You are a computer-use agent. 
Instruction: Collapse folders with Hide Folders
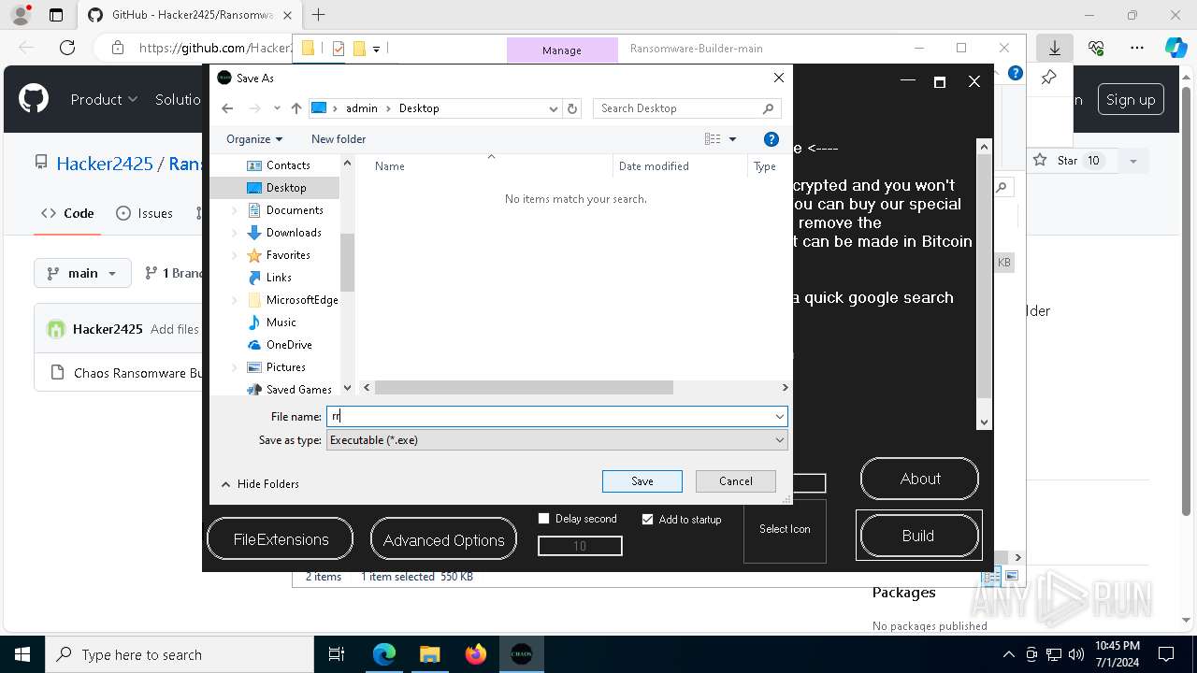click(260, 484)
